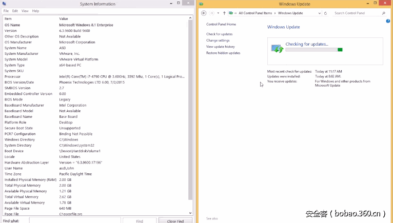Click the System Information title bar icon
393x223 pixels.
click(x=4, y=4)
